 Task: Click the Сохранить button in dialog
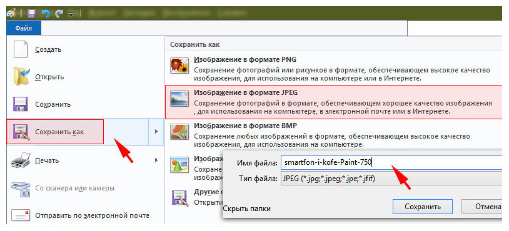click(422, 207)
